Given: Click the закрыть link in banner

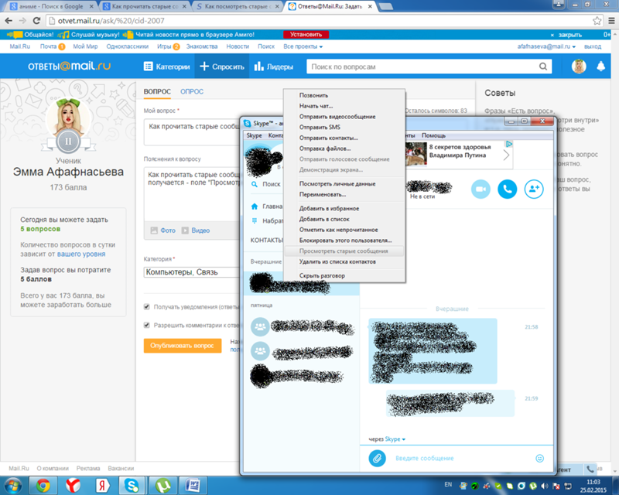Looking at the screenshot, I should pos(569,35).
